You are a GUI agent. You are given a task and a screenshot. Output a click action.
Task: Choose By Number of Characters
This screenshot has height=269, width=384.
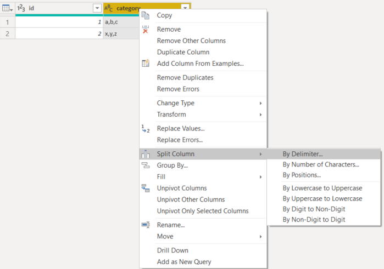324,164
